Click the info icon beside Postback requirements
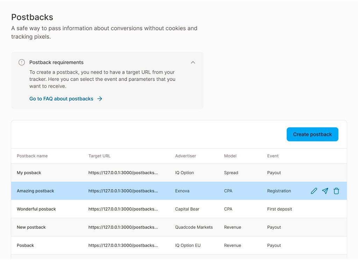The width and height of the screenshot is (358, 260). pyautogui.click(x=22, y=62)
